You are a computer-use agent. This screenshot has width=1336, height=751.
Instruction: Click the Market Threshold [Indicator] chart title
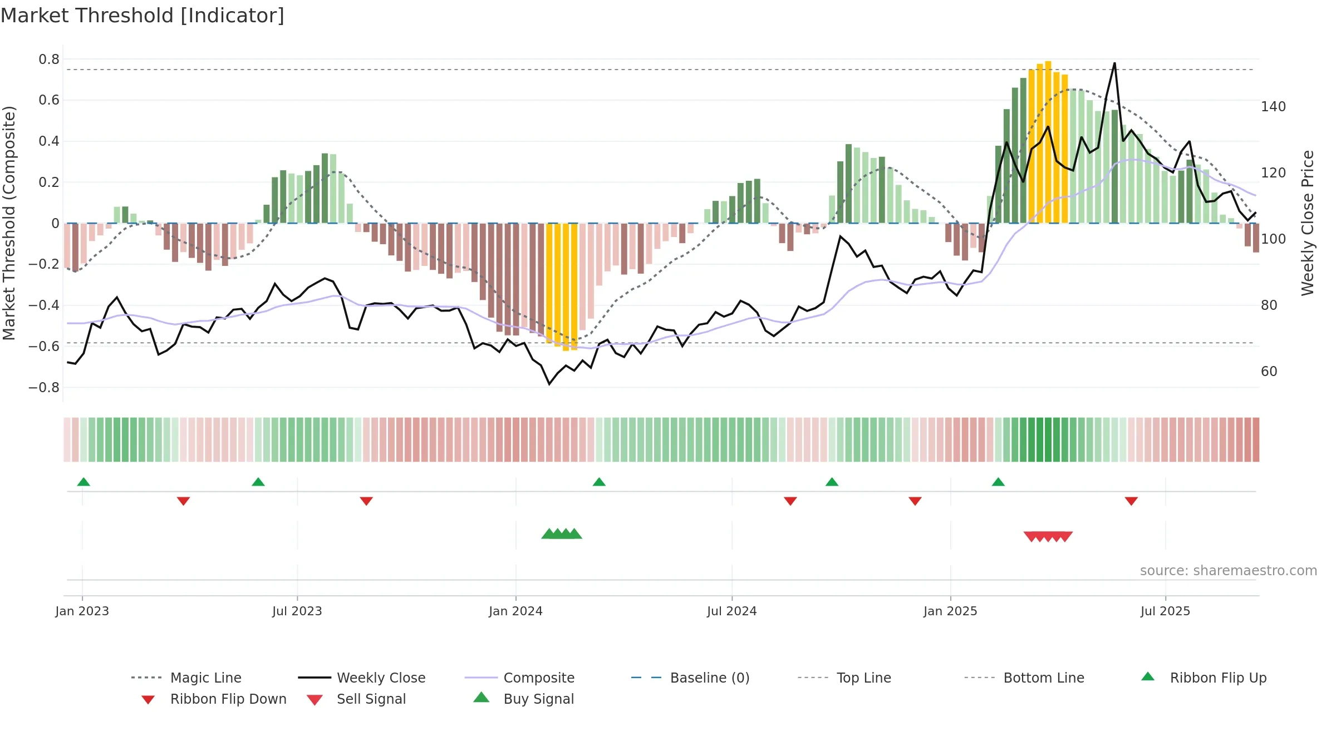(x=143, y=16)
